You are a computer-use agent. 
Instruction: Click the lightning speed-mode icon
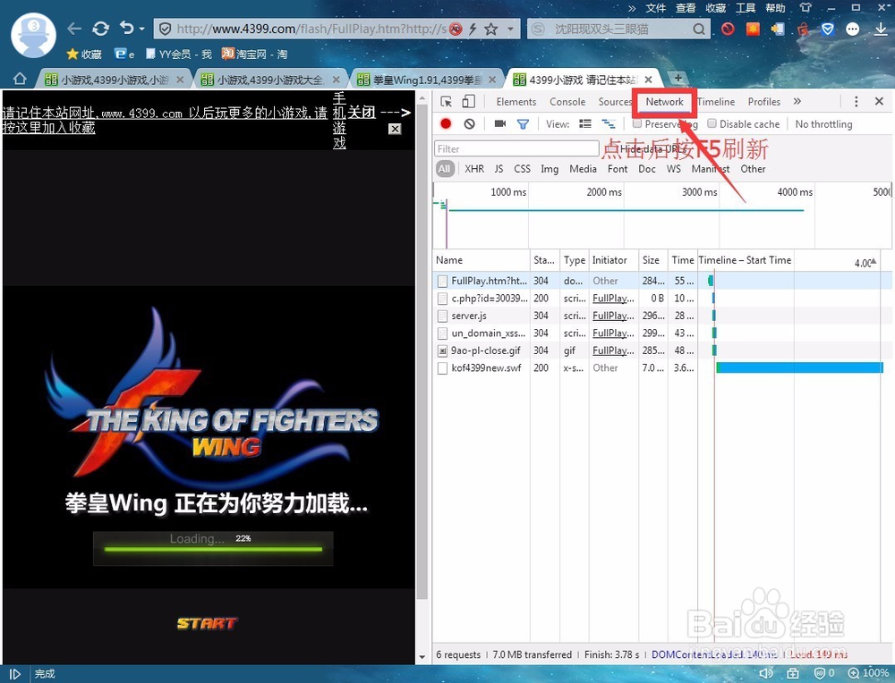[473, 30]
